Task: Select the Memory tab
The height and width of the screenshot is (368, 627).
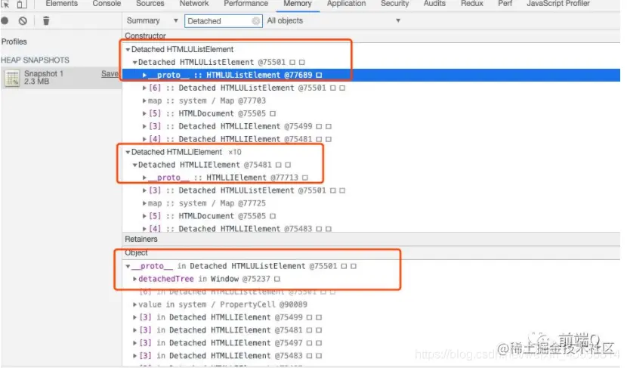Action: (298, 4)
